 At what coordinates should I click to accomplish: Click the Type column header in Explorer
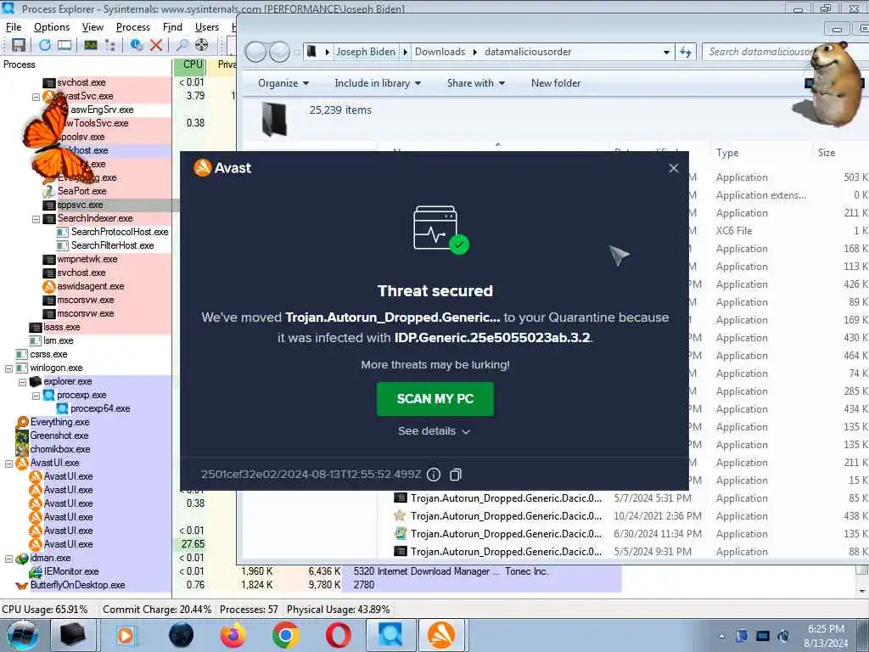760,153
